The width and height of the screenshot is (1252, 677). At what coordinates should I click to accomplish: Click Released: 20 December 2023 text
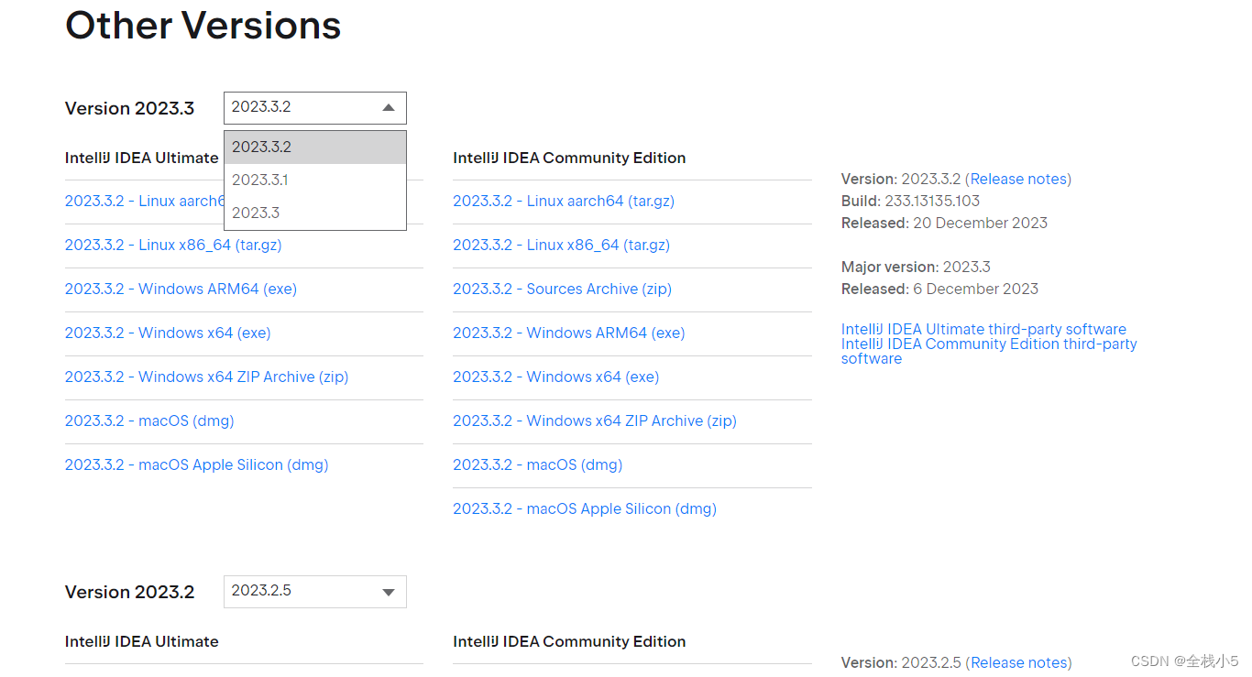pos(944,224)
